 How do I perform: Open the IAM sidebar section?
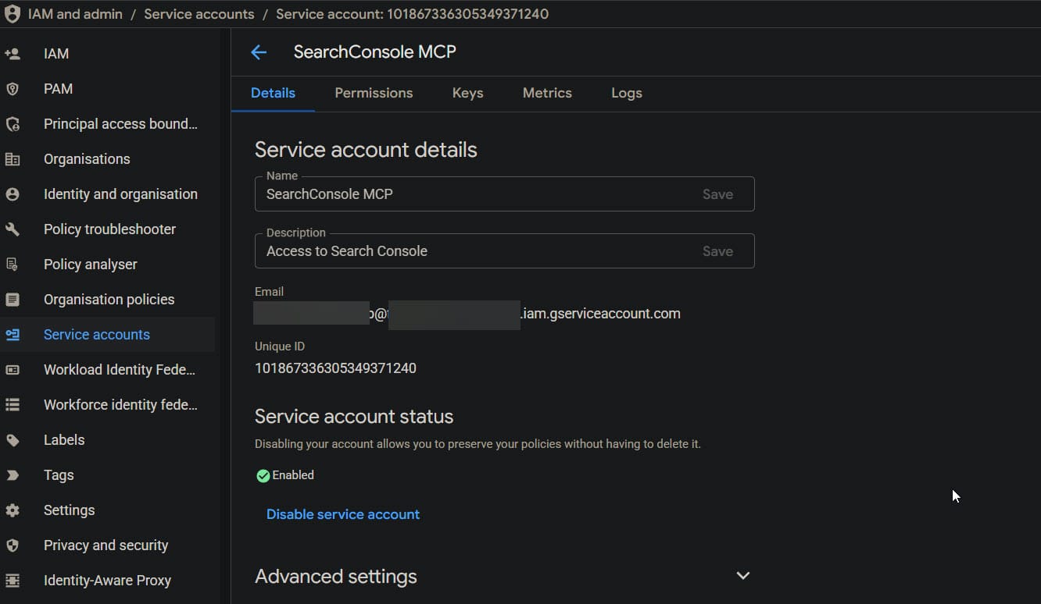55,53
